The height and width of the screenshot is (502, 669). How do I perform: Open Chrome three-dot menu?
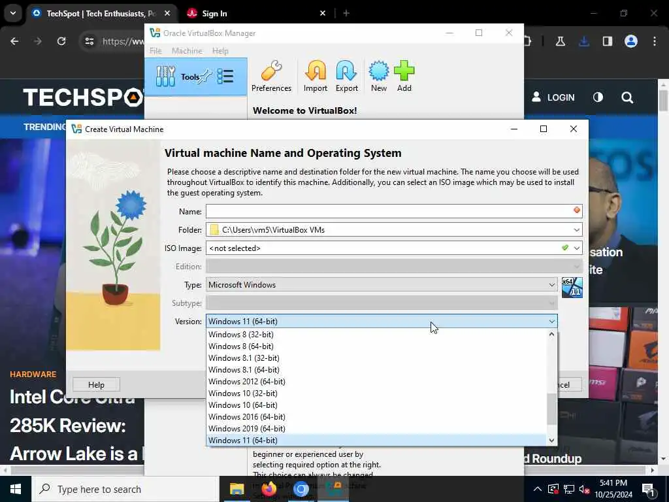pos(655,41)
